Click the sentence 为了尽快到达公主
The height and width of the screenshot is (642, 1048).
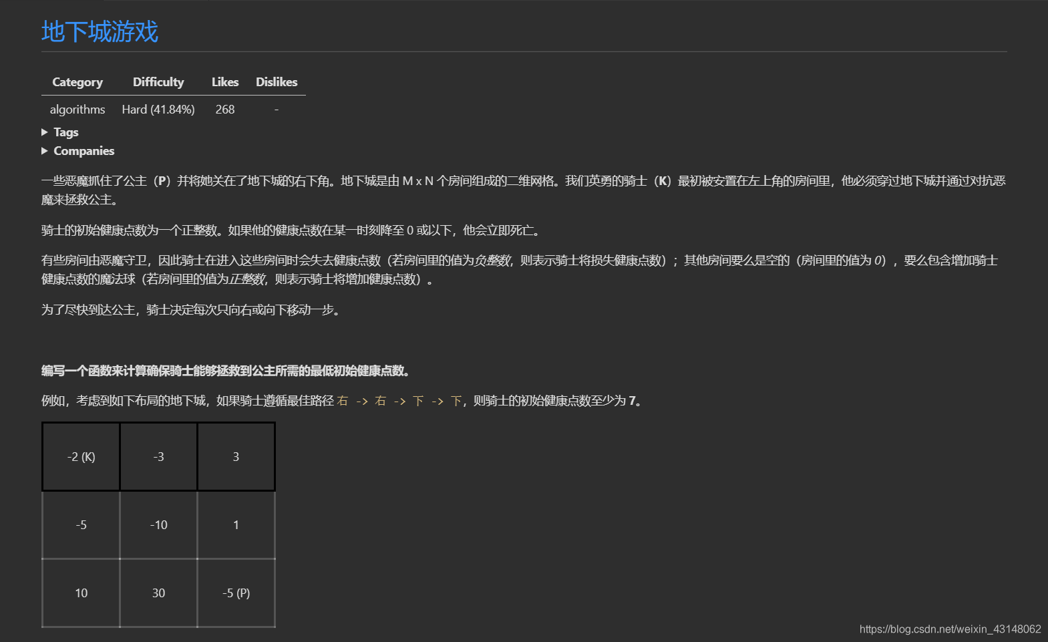192,310
